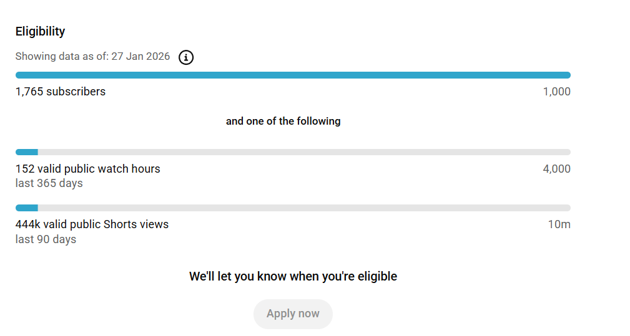Click the info icon beside the data date
630x336 pixels.
pyautogui.click(x=186, y=57)
